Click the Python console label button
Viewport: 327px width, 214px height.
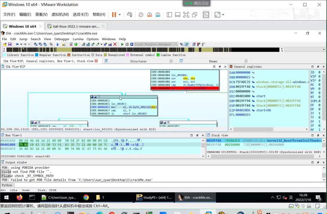click(x=7, y=185)
